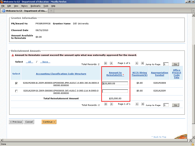Click the next-page arrow in the top pager

(136, 63)
